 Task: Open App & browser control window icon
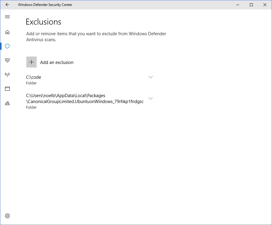pos(7,89)
